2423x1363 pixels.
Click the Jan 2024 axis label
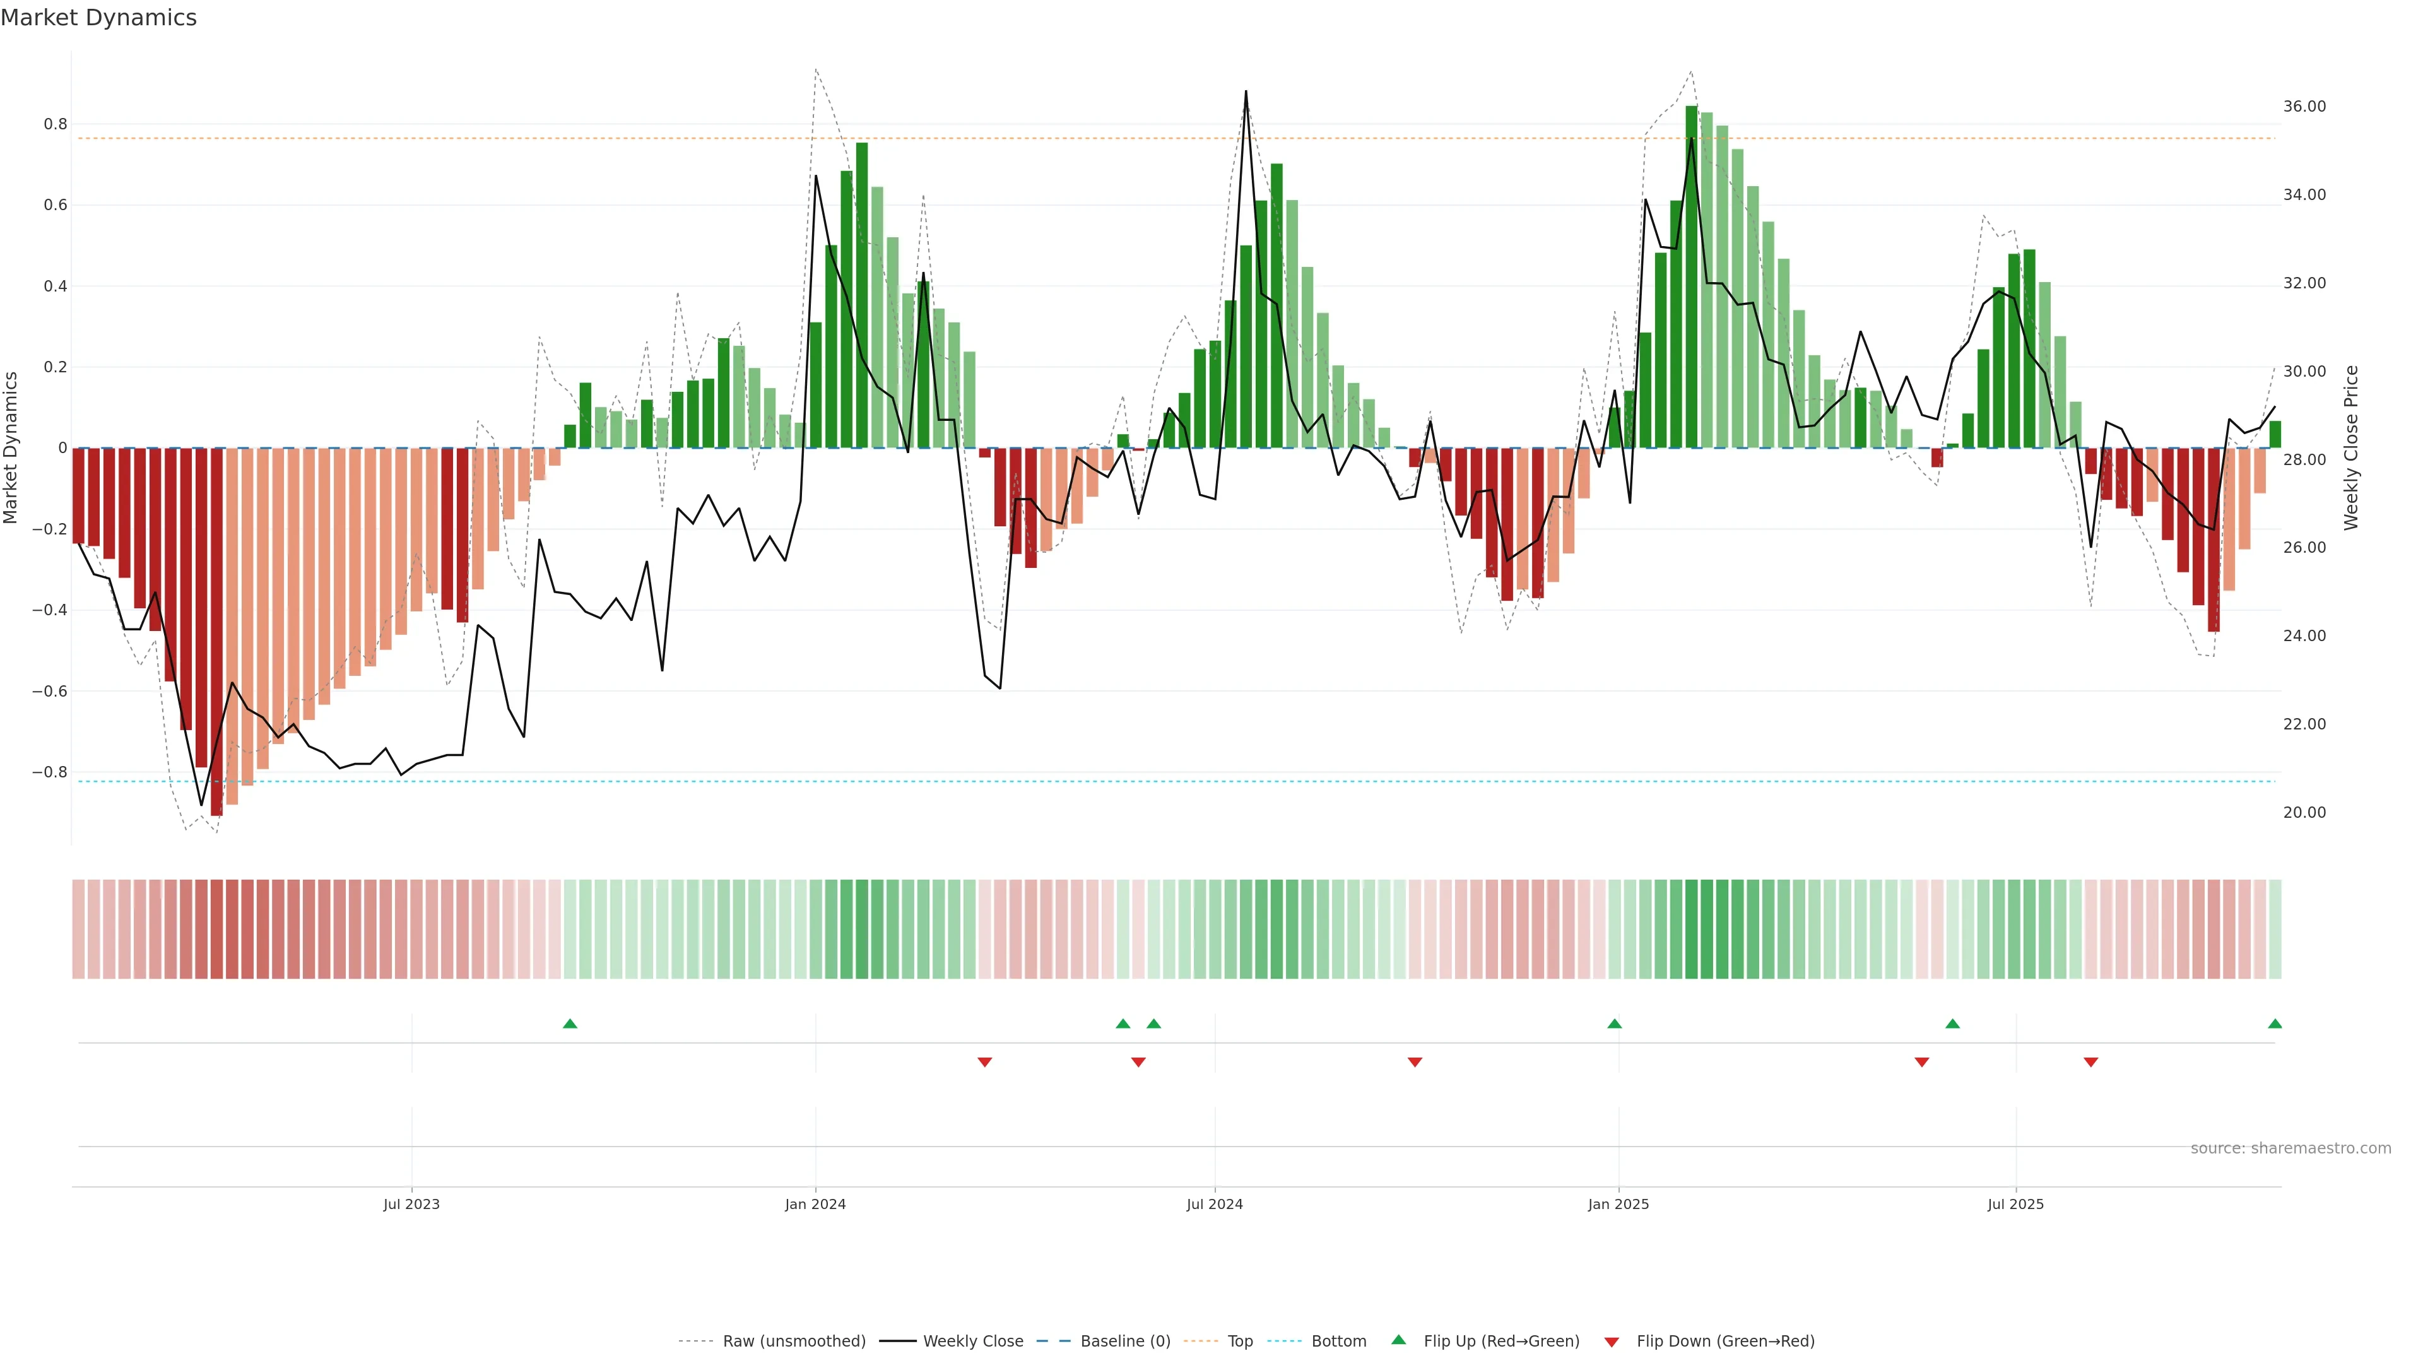click(x=815, y=1204)
